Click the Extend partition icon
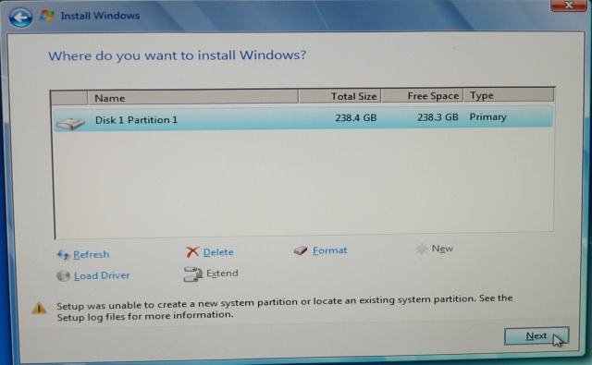The height and width of the screenshot is (365, 592). (x=193, y=274)
